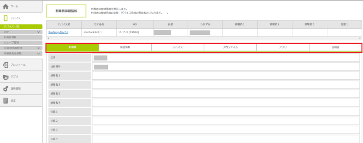
Task: Expand the 代替機発送依頼 submenu chevron
Action: click(x=38, y=53)
